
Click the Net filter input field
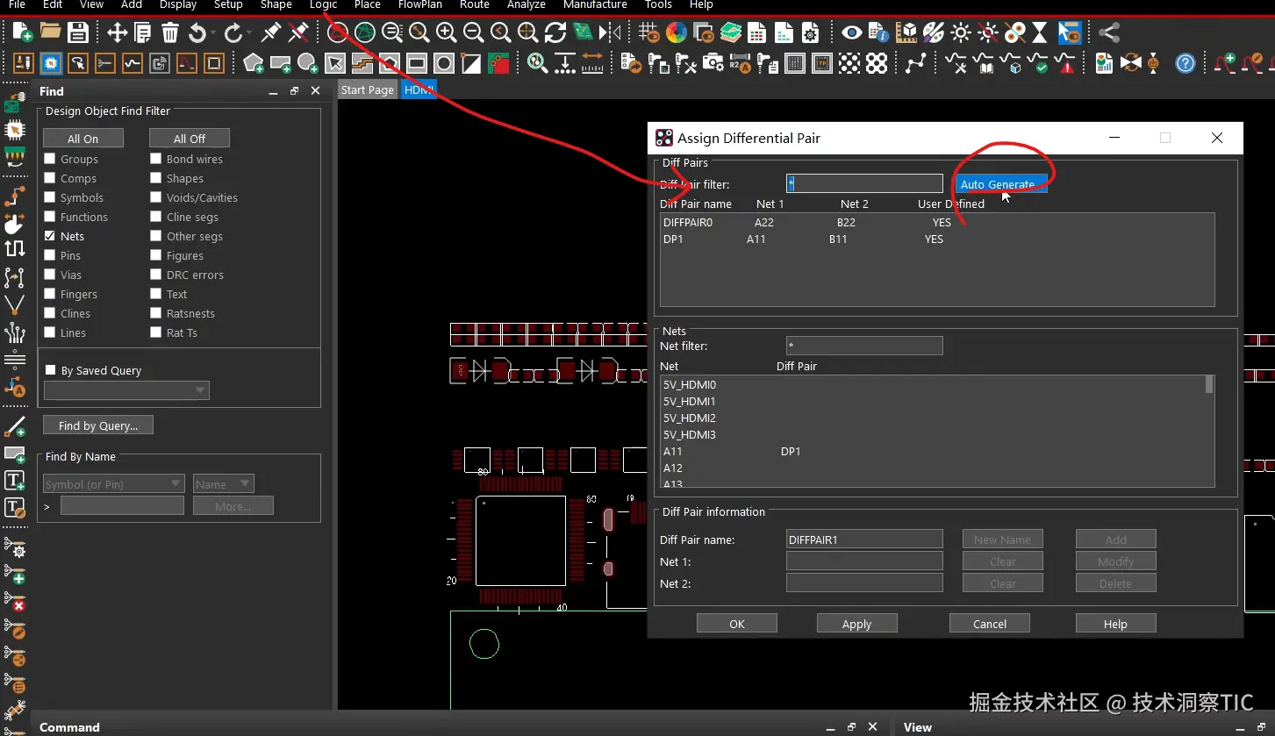point(864,346)
